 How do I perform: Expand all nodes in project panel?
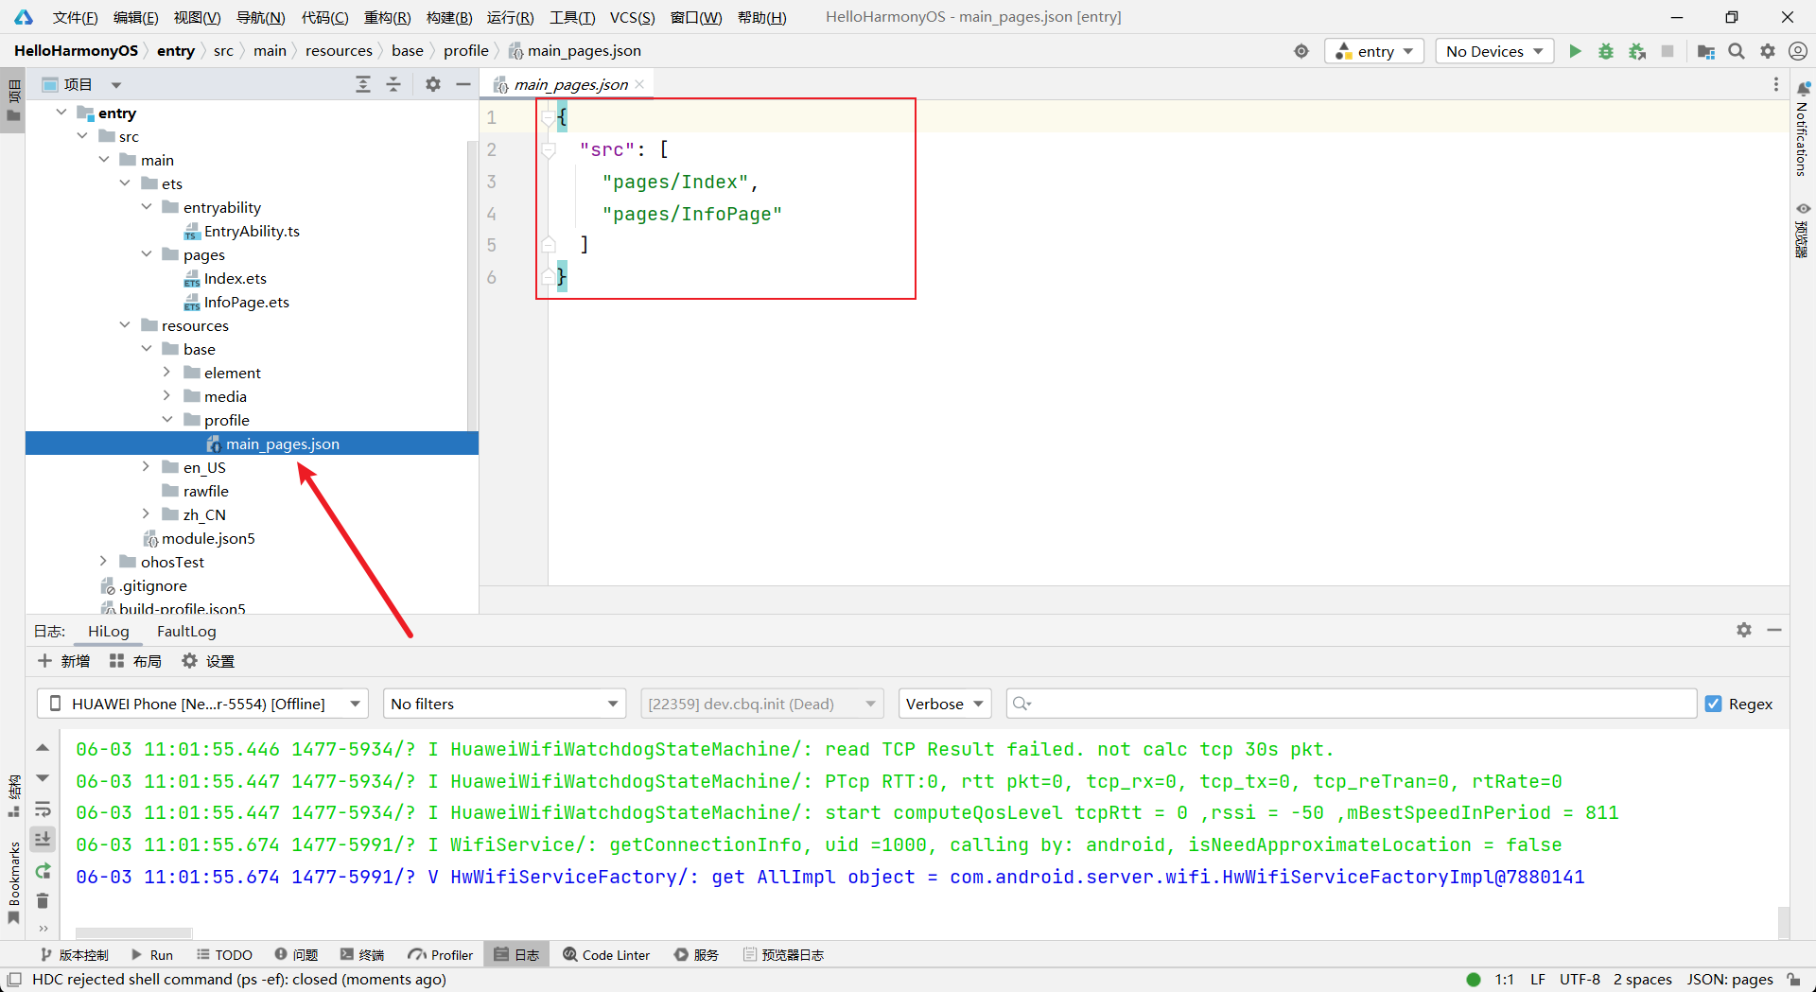[x=363, y=84]
